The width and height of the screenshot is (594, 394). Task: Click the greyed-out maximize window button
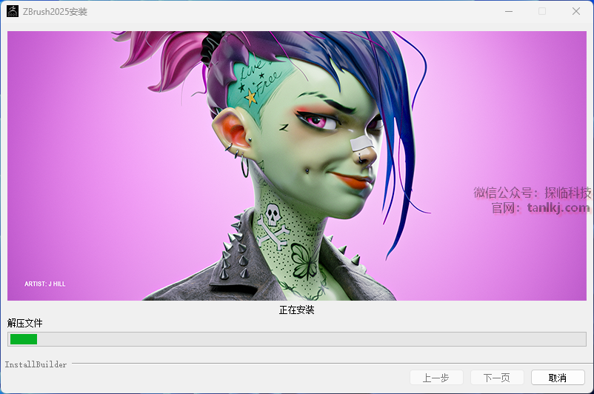[542, 11]
